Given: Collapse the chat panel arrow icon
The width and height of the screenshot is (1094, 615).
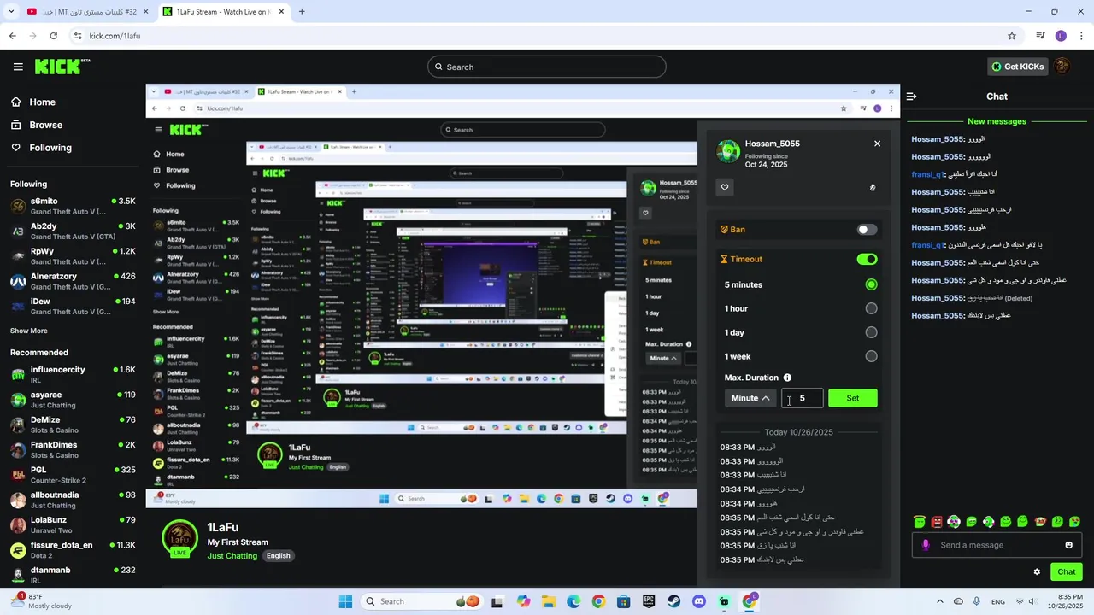Looking at the screenshot, I should (912, 97).
